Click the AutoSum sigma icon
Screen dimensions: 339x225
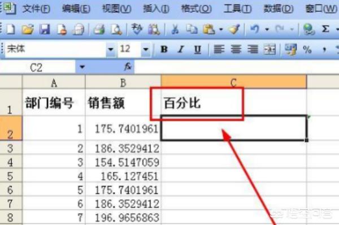325,29
